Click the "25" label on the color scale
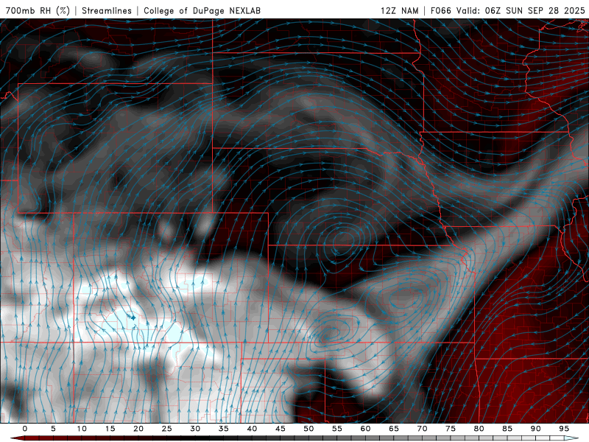The height and width of the screenshot is (442, 589). 167,429
